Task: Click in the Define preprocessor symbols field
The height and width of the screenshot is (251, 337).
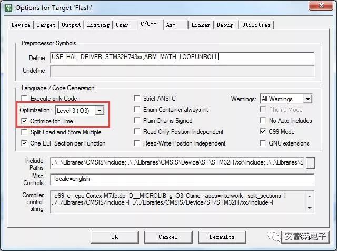Action: tap(182, 57)
